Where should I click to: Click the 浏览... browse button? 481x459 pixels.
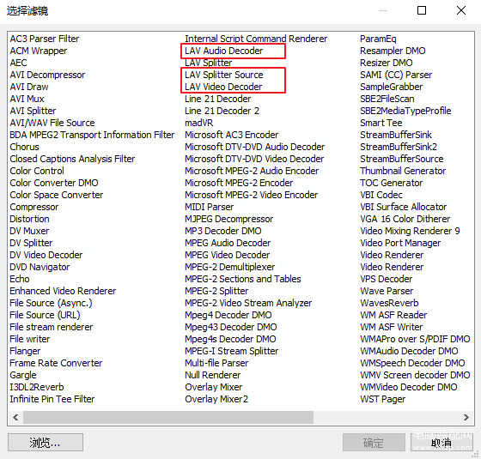pyautogui.click(x=46, y=443)
